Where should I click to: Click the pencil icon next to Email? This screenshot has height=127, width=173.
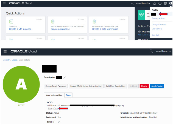pos(58,122)
